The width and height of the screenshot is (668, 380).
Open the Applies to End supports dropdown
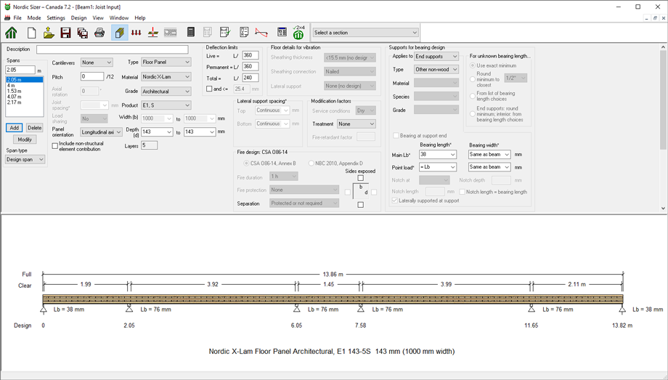coord(436,56)
